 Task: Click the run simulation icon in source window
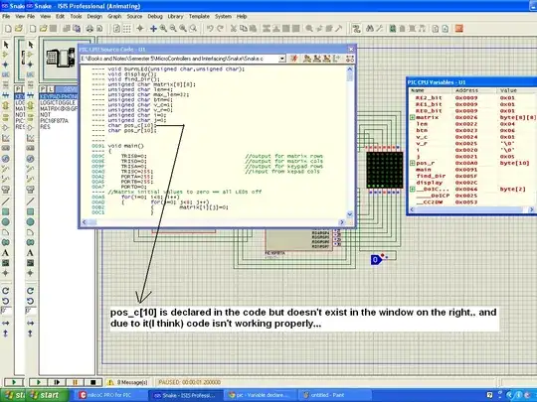click(x=293, y=59)
